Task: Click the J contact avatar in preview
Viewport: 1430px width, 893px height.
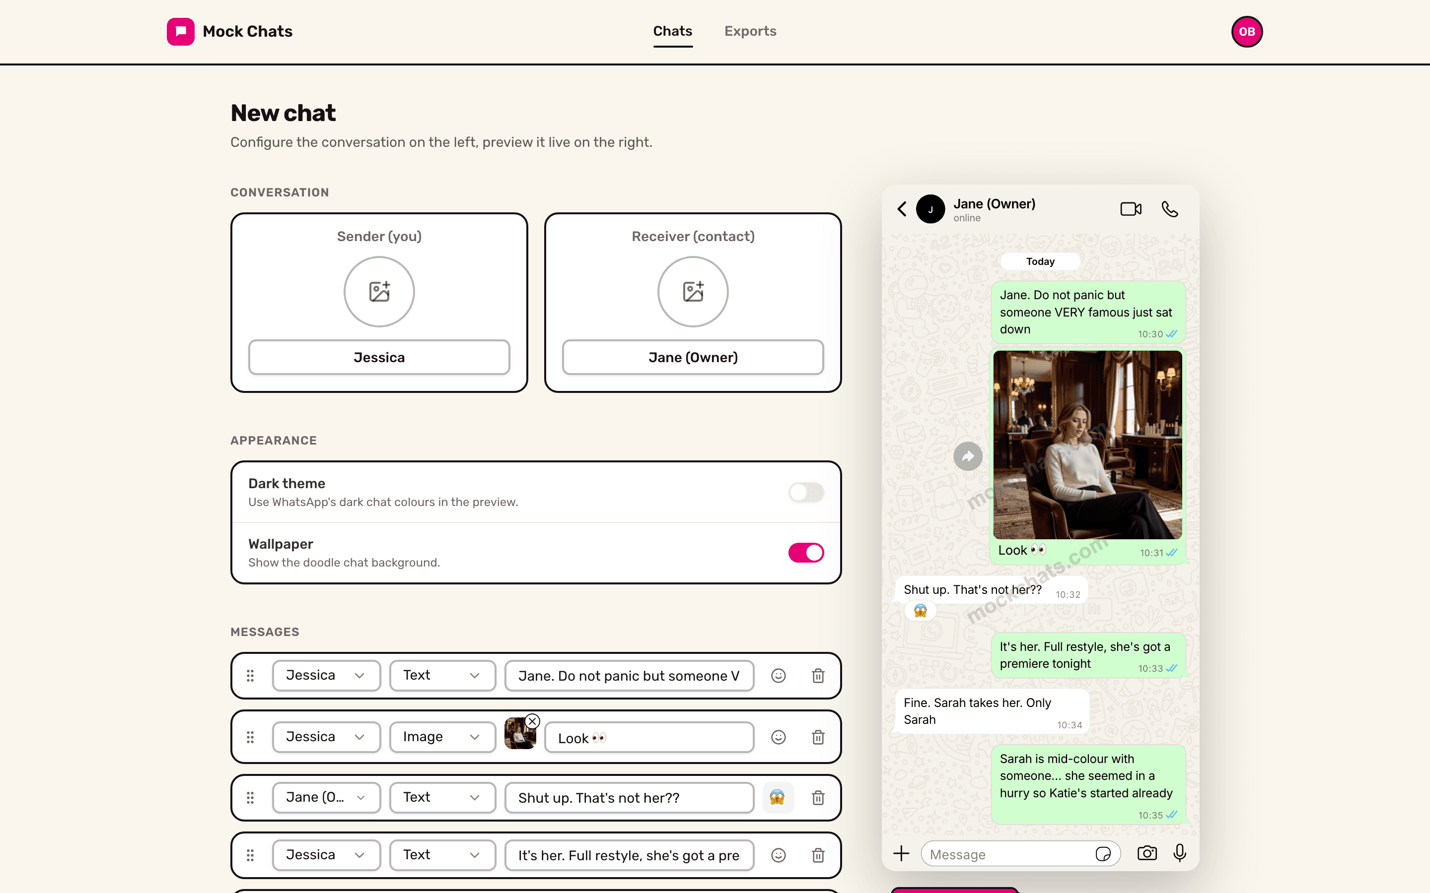Action: click(x=930, y=209)
